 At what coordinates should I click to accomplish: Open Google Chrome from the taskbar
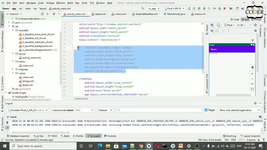(141, 146)
